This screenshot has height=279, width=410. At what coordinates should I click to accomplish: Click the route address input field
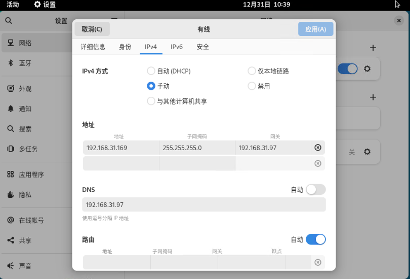pyautogui.click(x=116, y=262)
